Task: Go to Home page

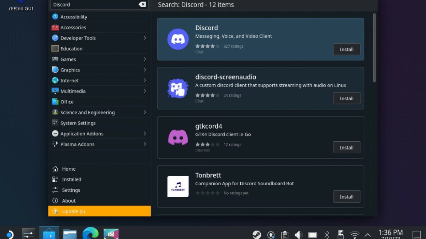Action: (x=99, y=169)
